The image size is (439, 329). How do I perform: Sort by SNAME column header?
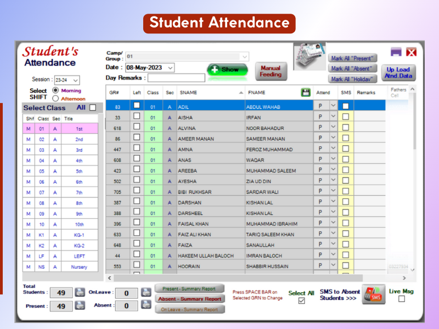pos(209,93)
